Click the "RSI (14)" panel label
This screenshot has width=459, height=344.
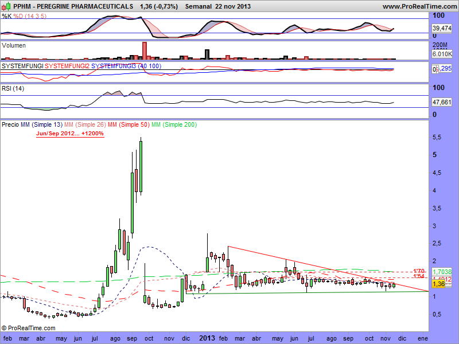pyautogui.click(x=13, y=88)
